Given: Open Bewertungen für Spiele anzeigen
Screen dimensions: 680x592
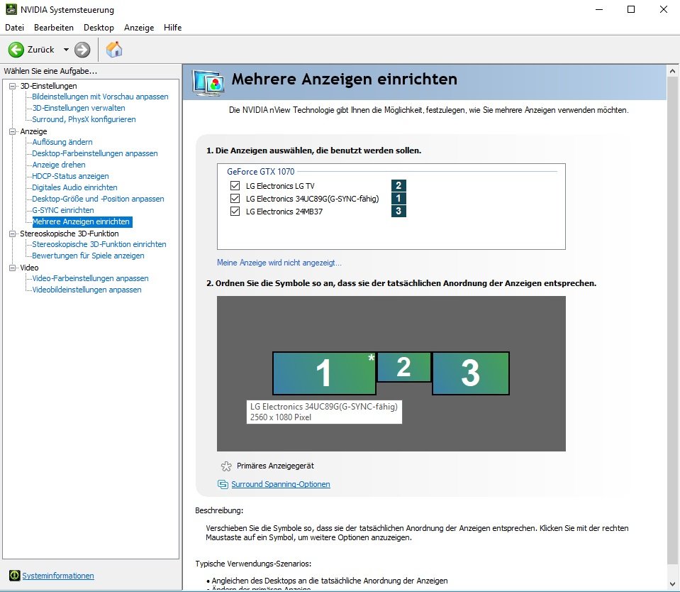Looking at the screenshot, I should pos(88,256).
